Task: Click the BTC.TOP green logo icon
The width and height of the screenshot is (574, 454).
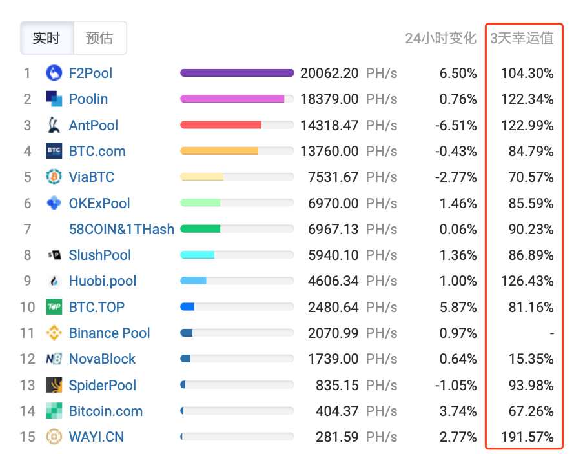Action: pos(54,307)
